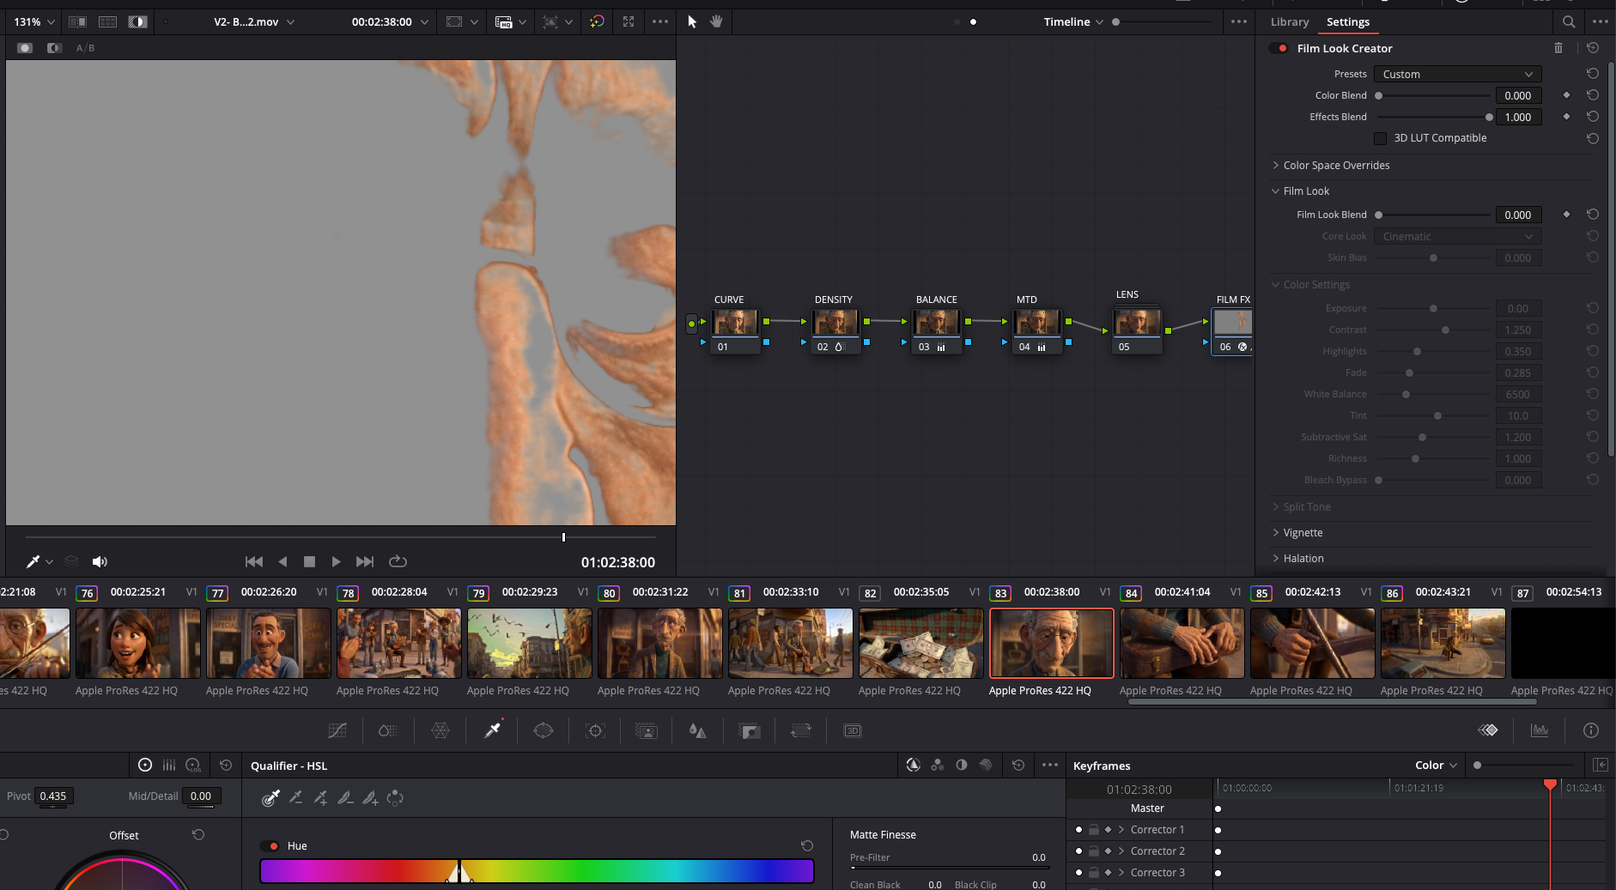
Task: Select the hand pan tool
Action: (x=716, y=21)
